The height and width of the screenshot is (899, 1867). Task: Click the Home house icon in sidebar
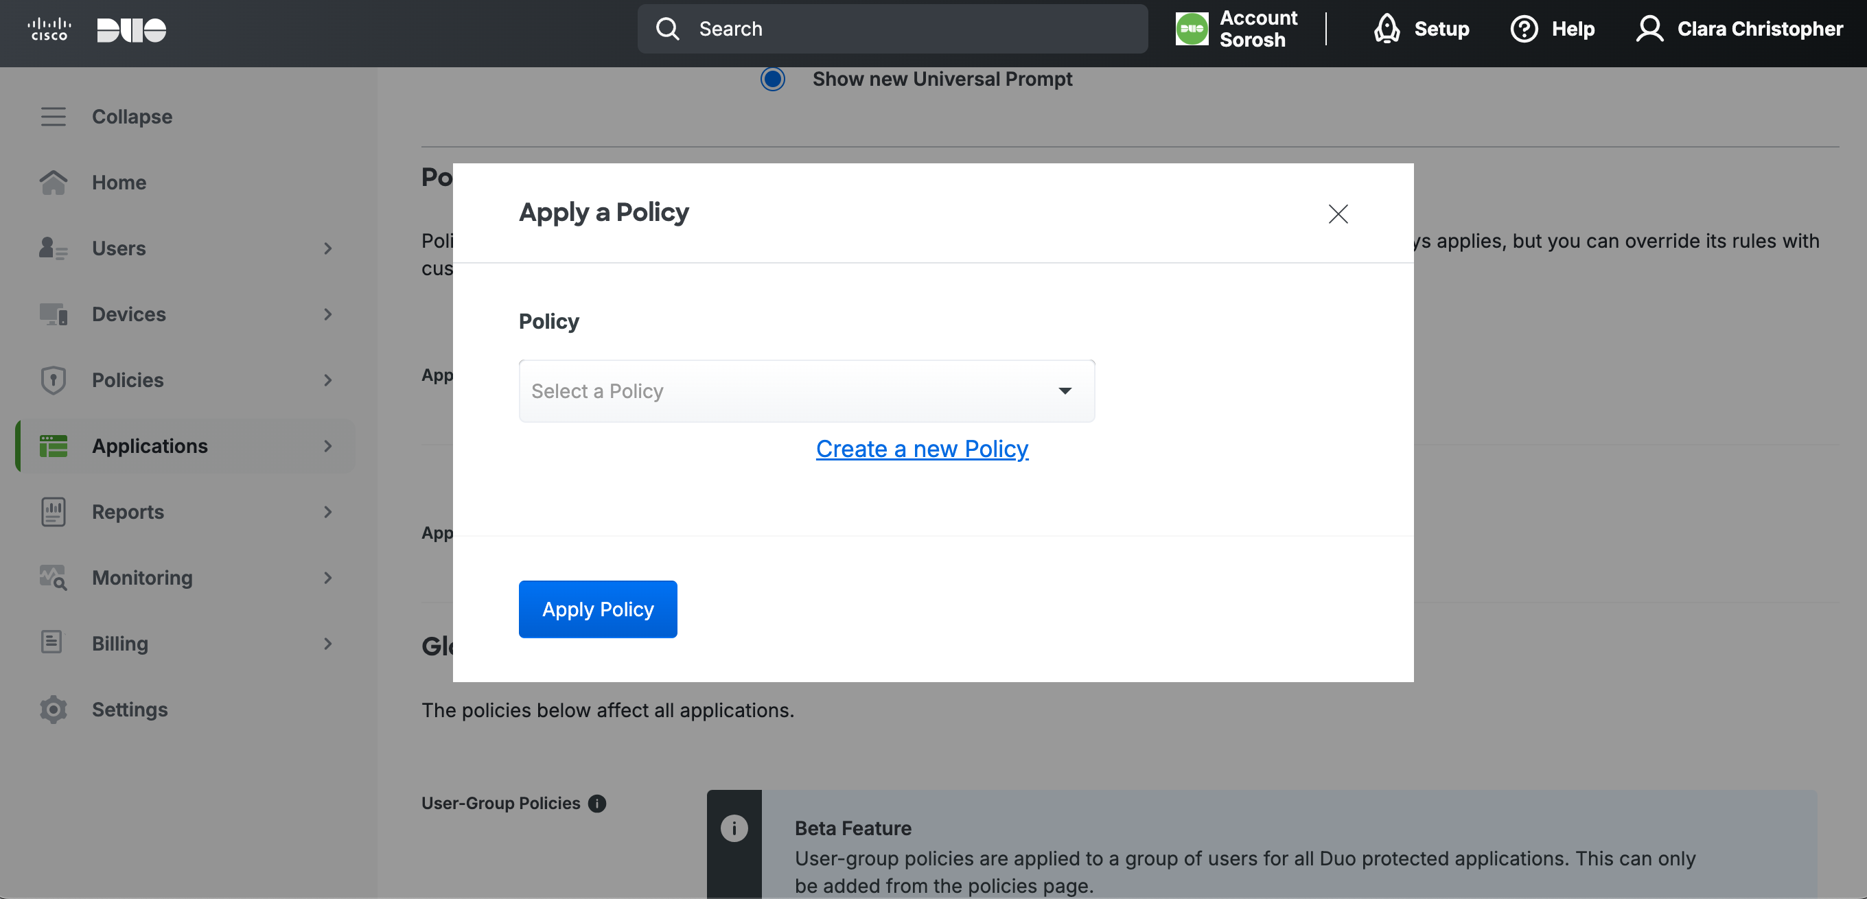[x=53, y=183]
